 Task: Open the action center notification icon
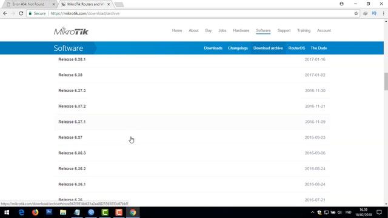379,213
